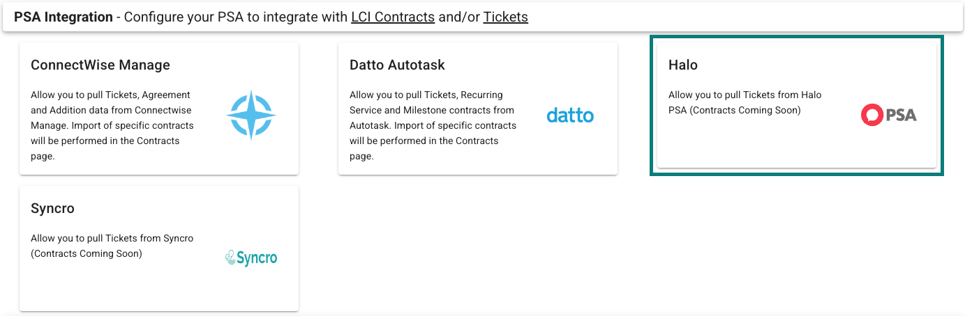965x316 pixels.
Task: Select the Halo card title
Action: (683, 65)
